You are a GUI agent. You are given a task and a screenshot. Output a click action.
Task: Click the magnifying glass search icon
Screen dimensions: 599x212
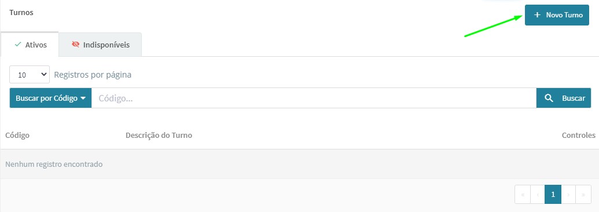click(549, 98)
